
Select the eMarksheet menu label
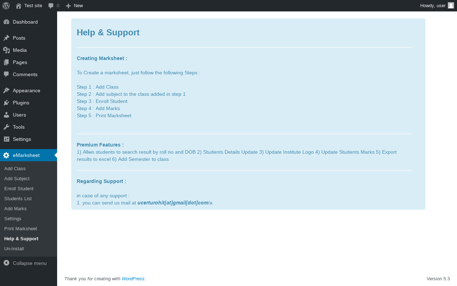tap(26, 155)
